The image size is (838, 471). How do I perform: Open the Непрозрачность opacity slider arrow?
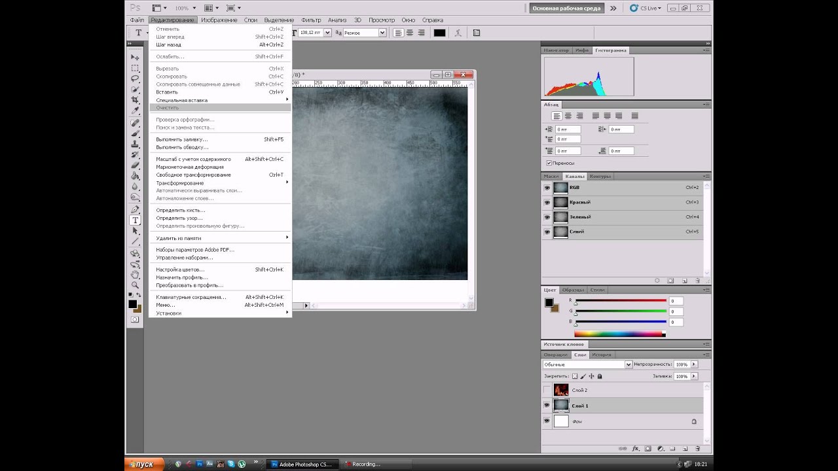[x=694, y=364]
